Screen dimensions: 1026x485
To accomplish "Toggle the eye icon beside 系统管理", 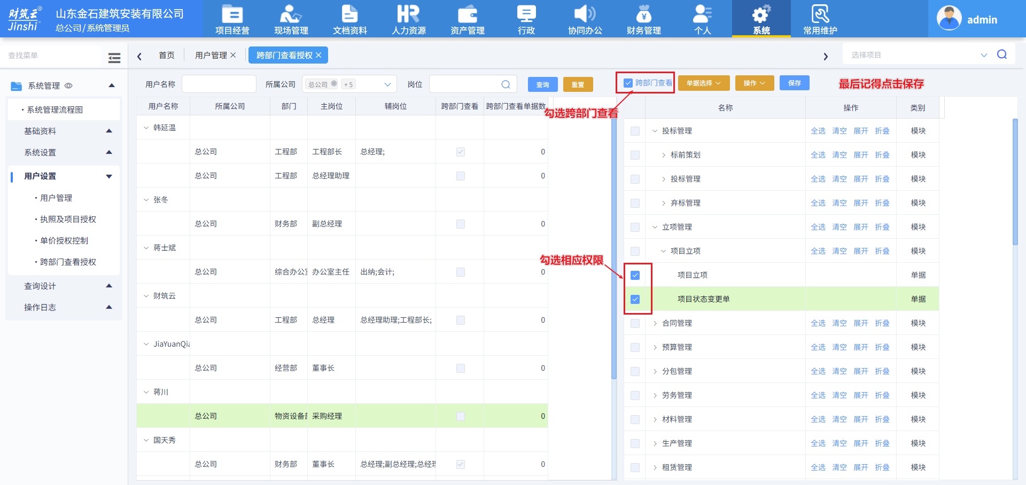I will pyautogui.click(x=68, y=85).
